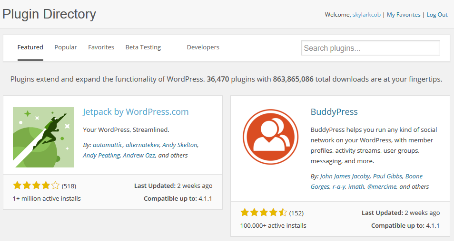Select the Beta Testing tab
Image resolution: width=454 pixels, height=241 pixels.
(x=143, y=47)
